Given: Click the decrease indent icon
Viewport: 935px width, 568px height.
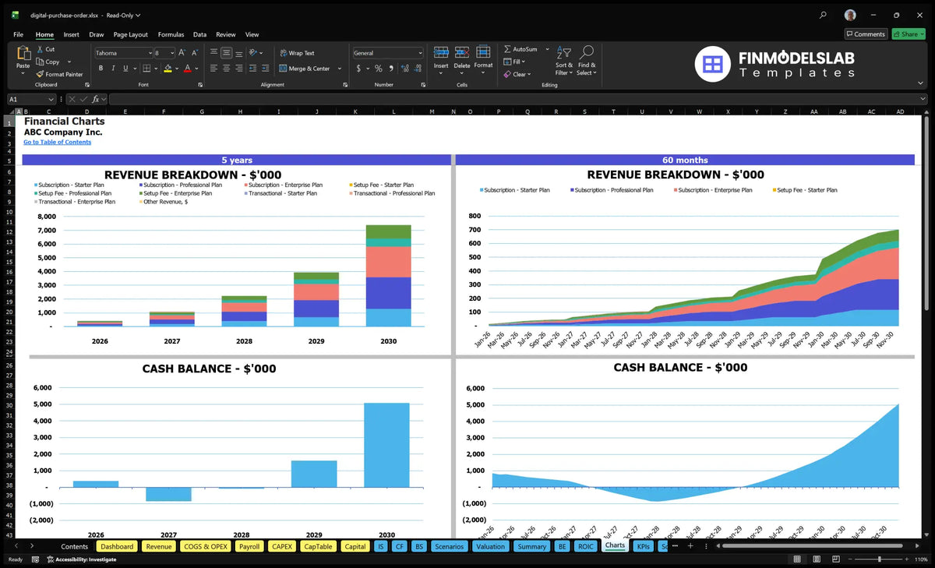Looking at the screenshot, I should [252, 69].
